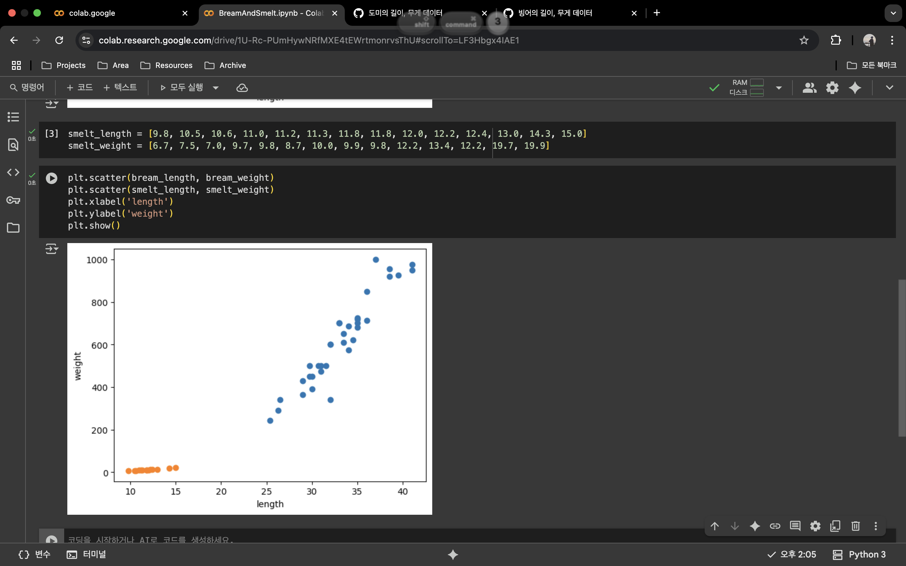This screenshot has width=906, height=566.
Task: Copy link to cell icon
Action: point(775,526)
